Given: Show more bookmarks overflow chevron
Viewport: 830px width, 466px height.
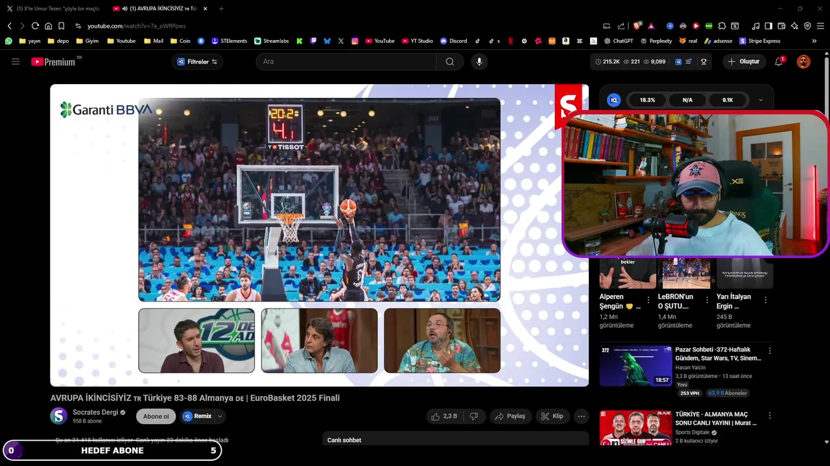Looking at the screenshot, I should tap(814, 41).
